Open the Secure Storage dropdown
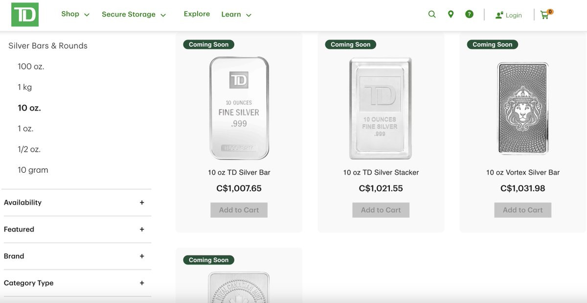Screen dimensions: 587x303 pyautogui.click(x=134, y=15)
